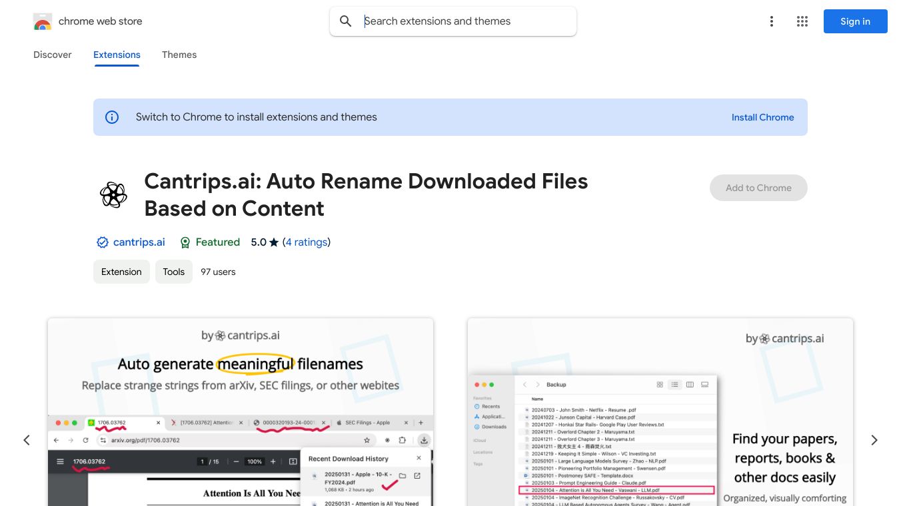Open the first screenshot about meaningful filenames
The image size is (901, 506).
[x=241, y=412]
